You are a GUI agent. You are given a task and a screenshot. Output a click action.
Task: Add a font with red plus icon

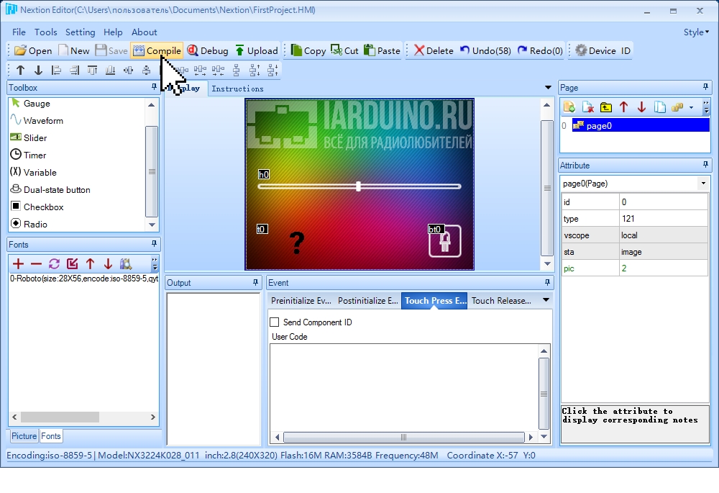click(18, 263)
